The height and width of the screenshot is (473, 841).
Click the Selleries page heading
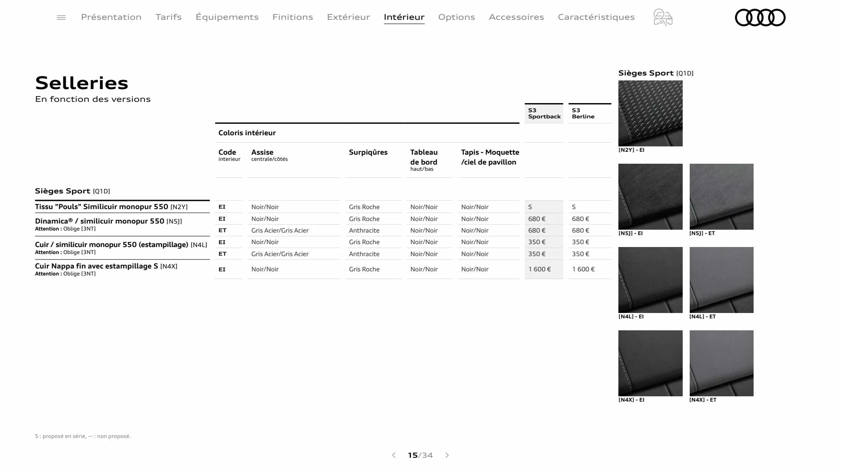82,83
